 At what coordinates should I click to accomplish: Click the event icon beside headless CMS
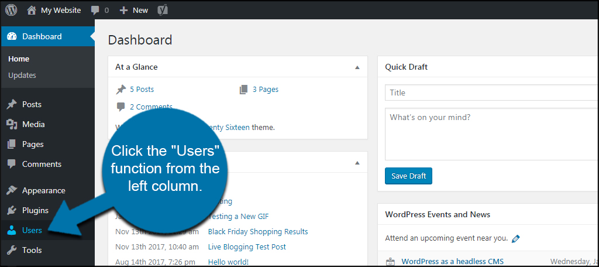[390, 262]
